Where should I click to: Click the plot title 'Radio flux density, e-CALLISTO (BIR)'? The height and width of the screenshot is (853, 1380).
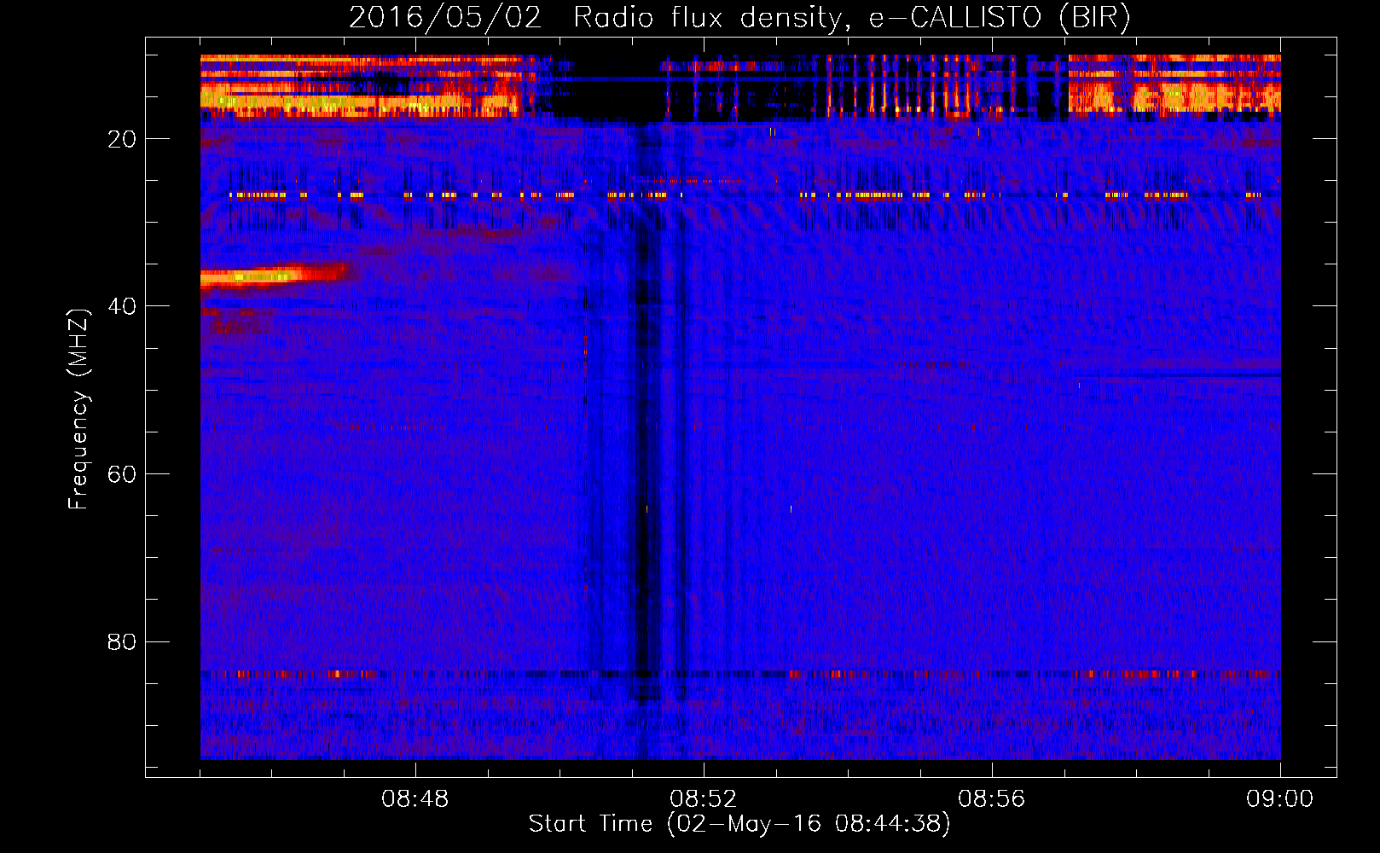[851, 17]
